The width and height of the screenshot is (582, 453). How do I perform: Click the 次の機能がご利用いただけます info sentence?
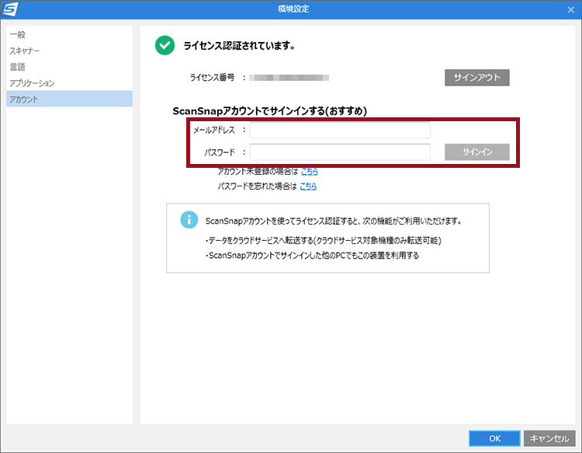pyautogui.click(x=334, y=221)
